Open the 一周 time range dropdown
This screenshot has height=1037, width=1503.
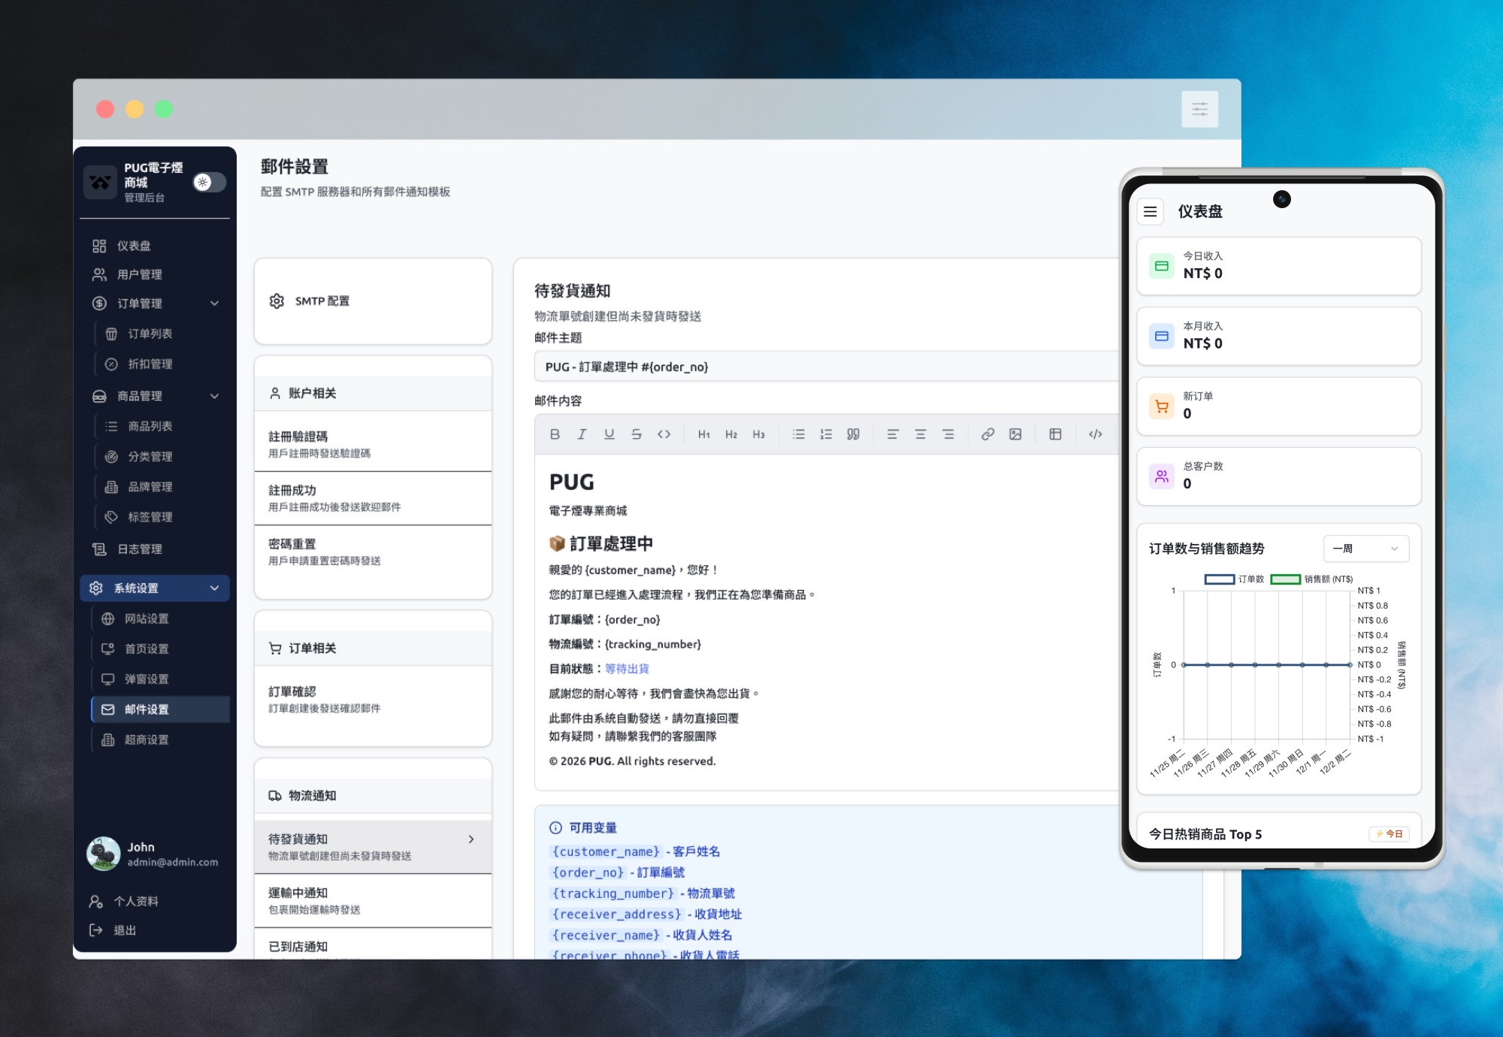pos(1365,549)
